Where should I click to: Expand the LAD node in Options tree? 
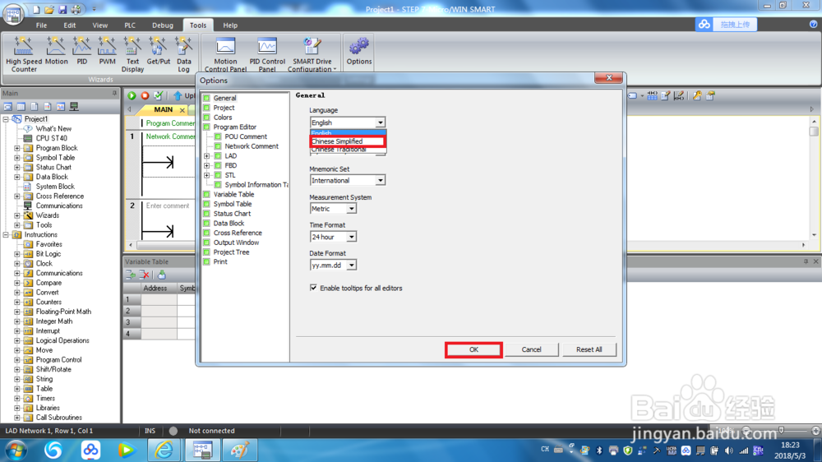(x=206, y=155)
